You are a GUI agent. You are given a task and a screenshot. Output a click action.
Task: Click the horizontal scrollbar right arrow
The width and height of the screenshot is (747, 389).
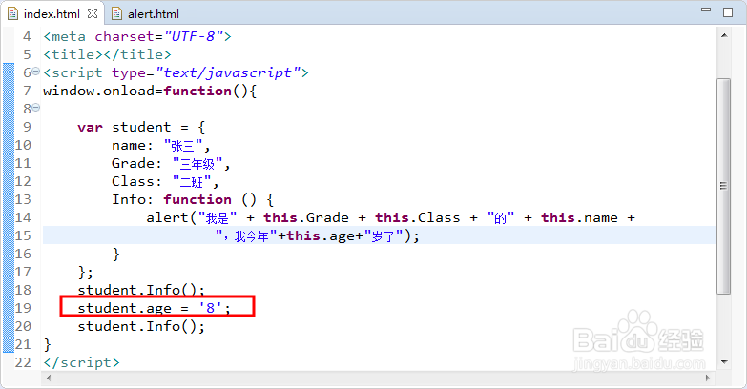tap(708, 379)
